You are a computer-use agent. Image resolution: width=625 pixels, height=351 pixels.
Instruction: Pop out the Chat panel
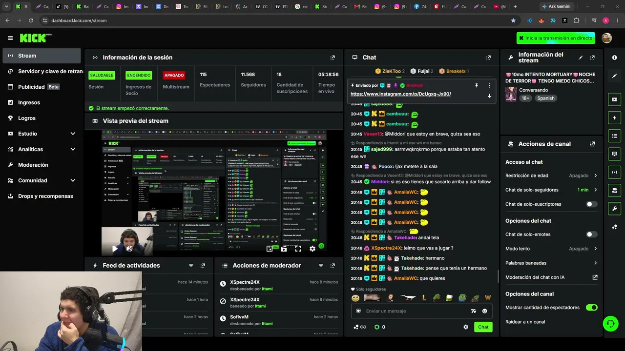tap(488, 58)
